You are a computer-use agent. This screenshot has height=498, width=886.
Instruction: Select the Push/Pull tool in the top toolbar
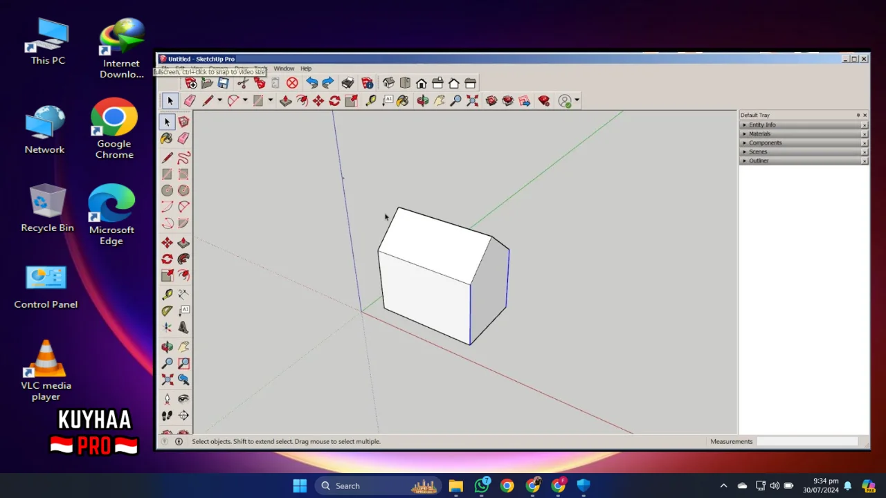pos(285,101)
